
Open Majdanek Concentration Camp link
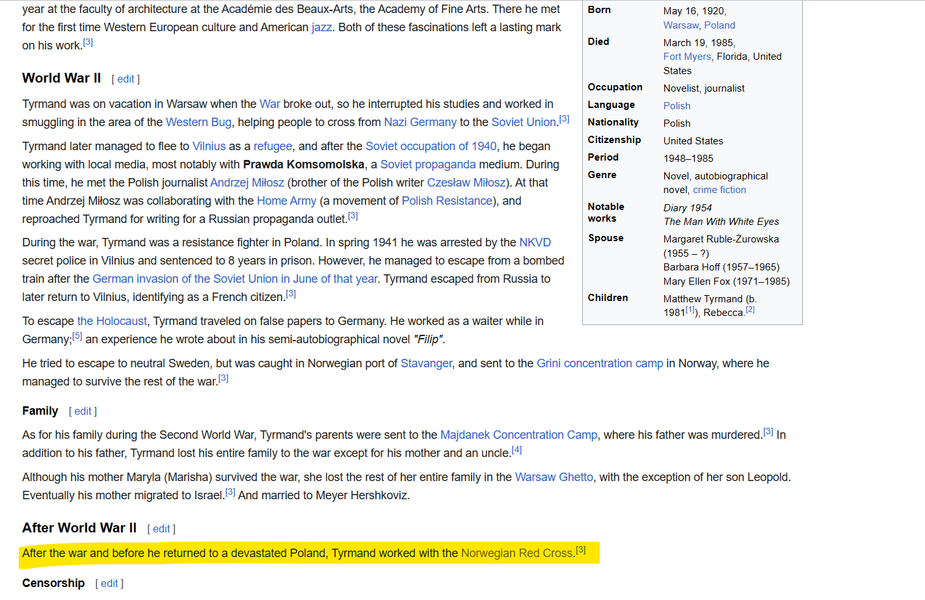pos(518,435)
